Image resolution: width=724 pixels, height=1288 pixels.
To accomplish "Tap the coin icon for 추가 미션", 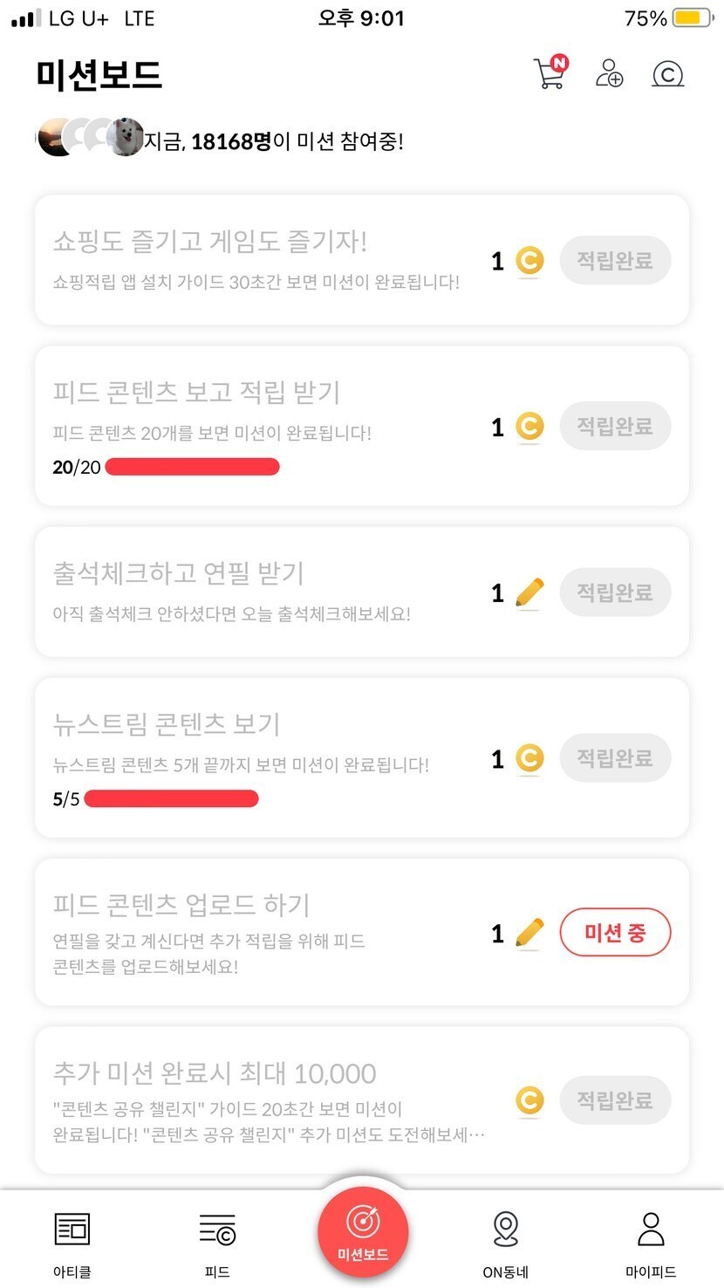I will pyautogui.click(x=529, y=1100).
